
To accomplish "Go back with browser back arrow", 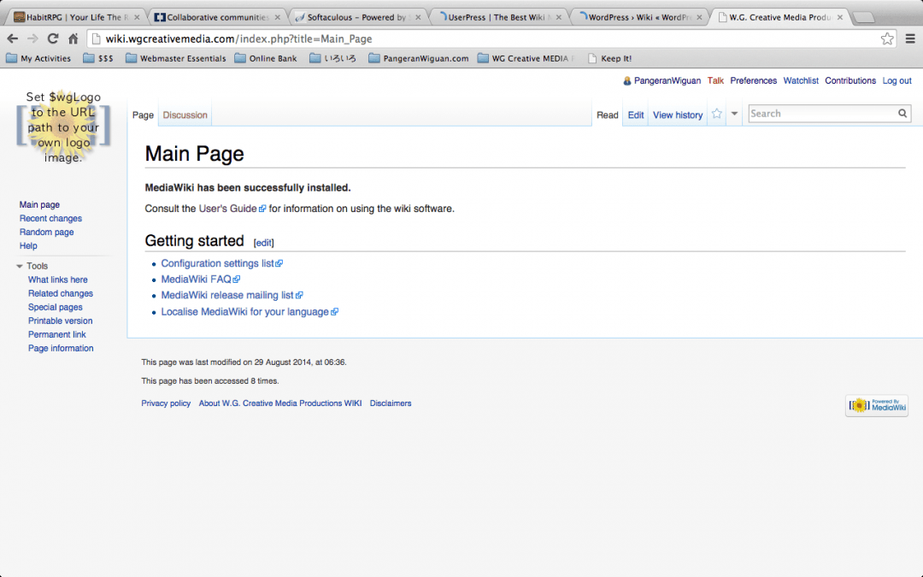I will (12, 38).
